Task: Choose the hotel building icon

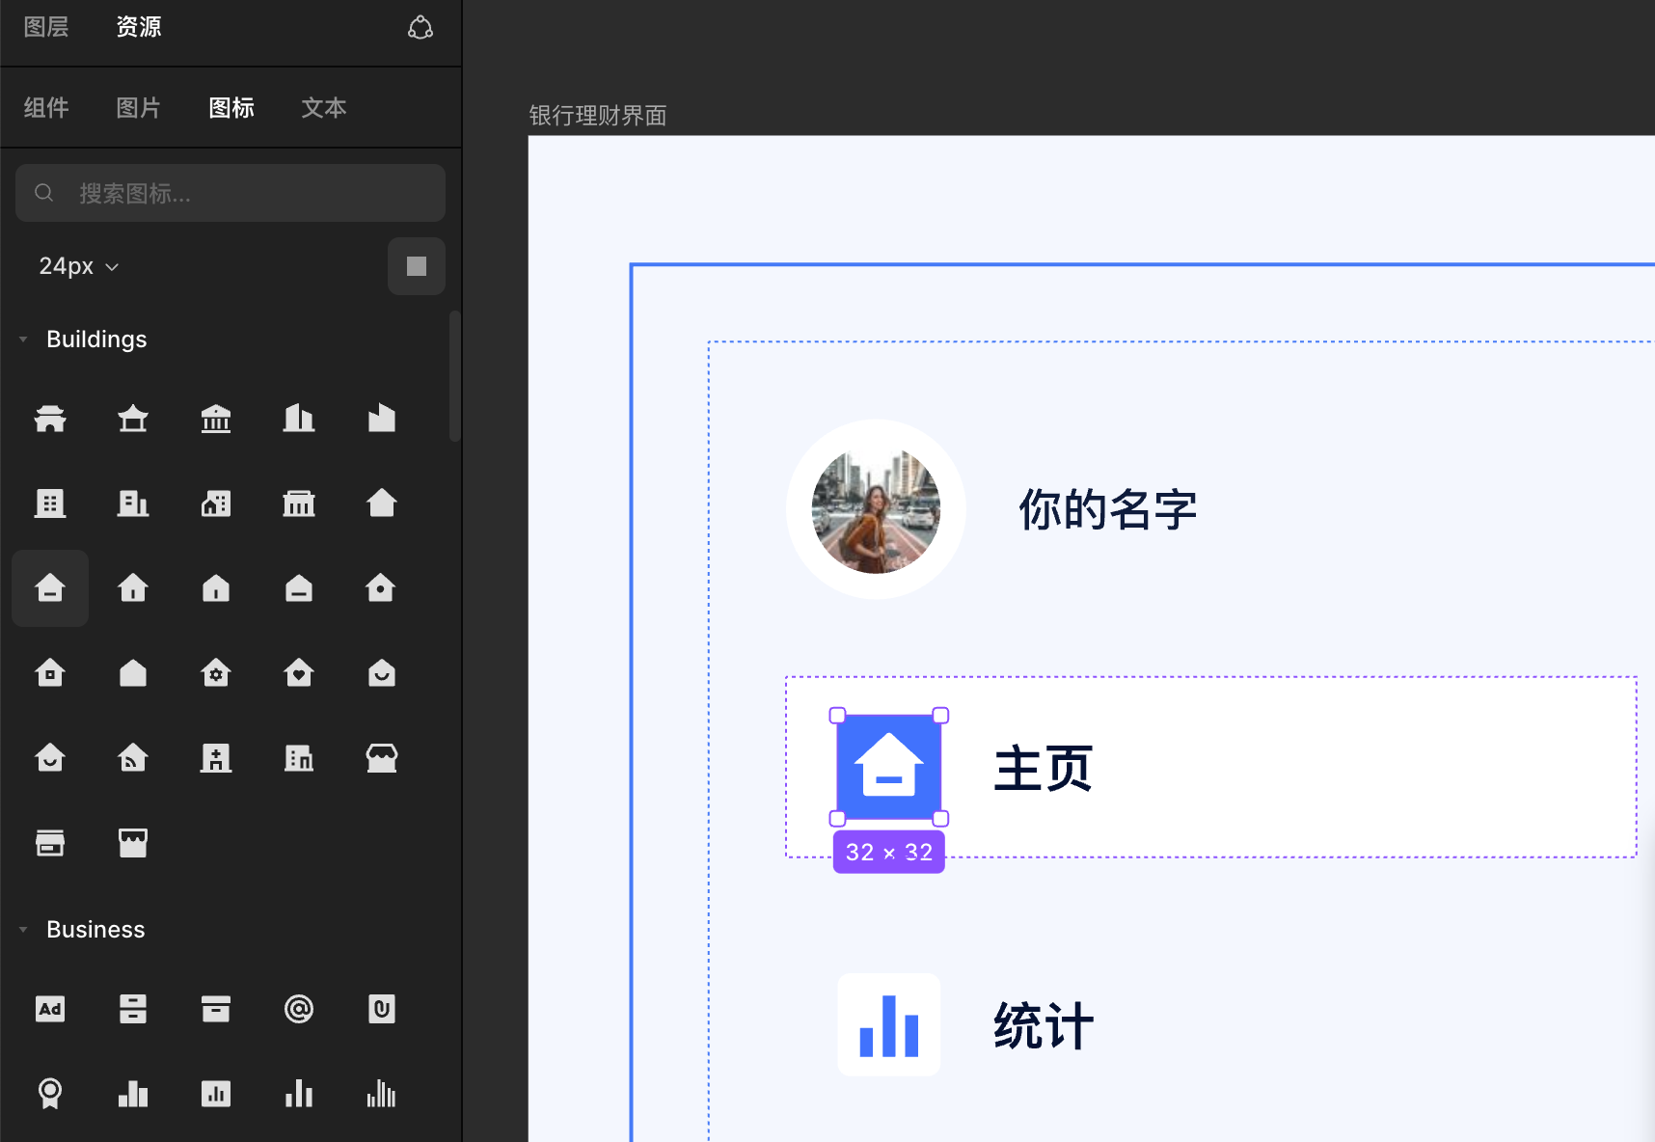Action: tap(299, 758)
